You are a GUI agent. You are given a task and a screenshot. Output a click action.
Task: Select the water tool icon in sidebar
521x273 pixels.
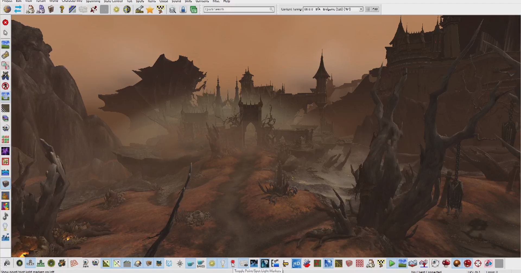[5, 172]
